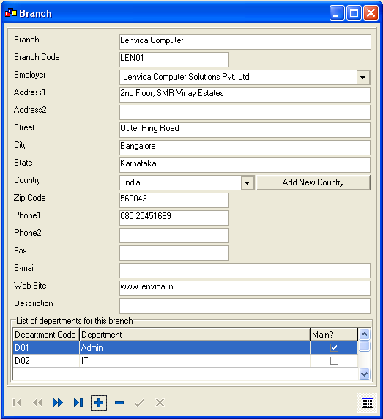Uncheck Main? checkbox for Admin department
Screen dimensions: 383x419
coord(334,348)
